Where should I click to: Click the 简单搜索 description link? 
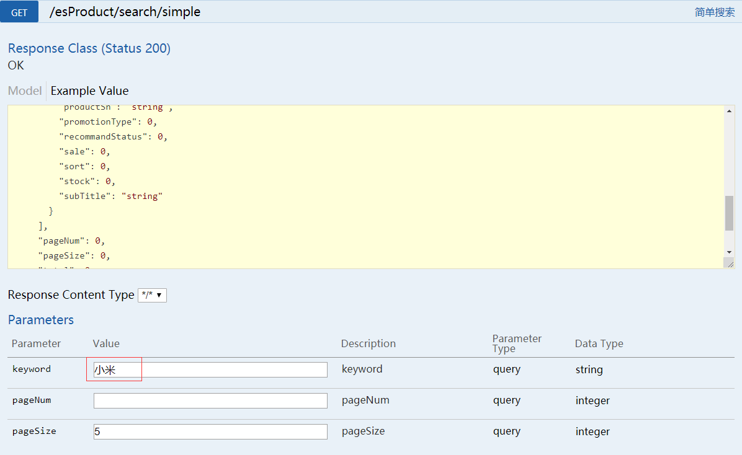715,12
